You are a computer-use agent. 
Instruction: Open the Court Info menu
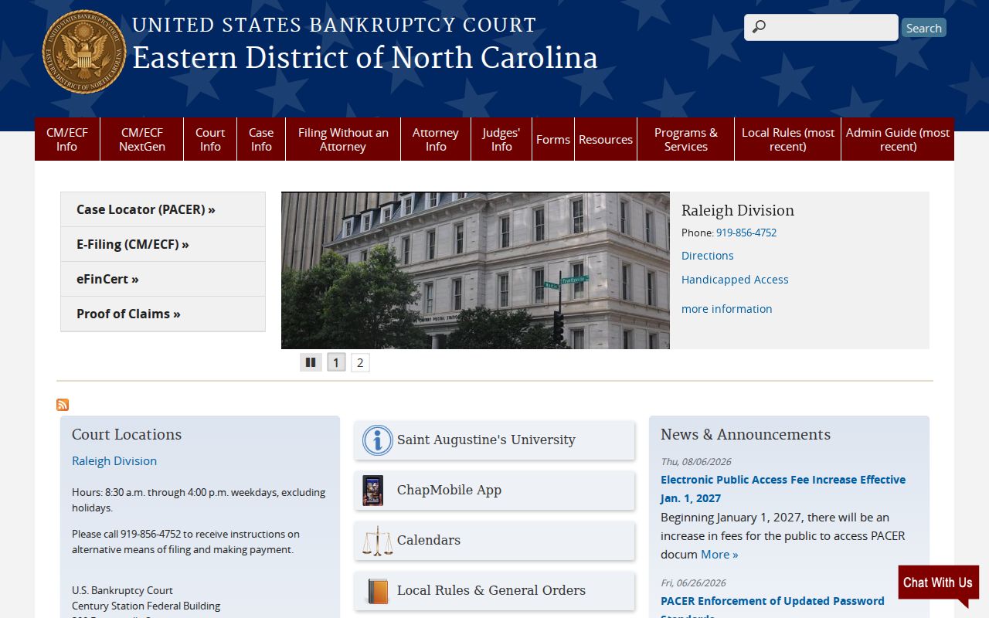click(x=210, y=139)
